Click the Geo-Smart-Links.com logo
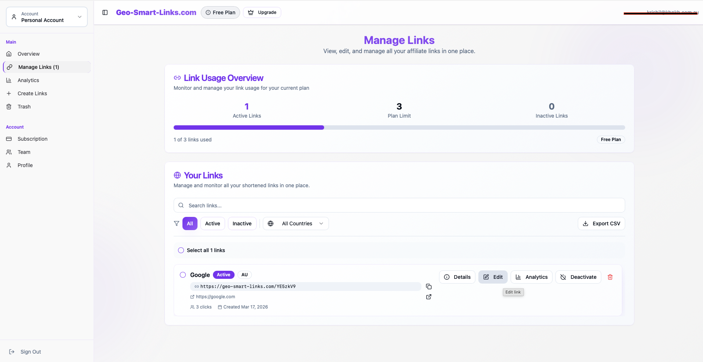The width and height of the screenshot is (703, 362). pyautogui.click(x=156, y=12)
